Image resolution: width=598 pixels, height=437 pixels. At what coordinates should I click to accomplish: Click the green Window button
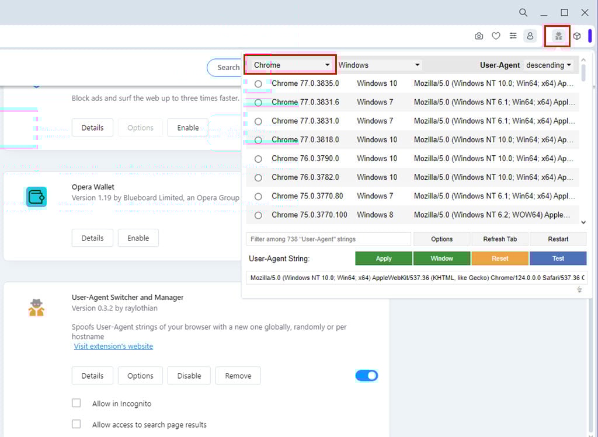[x=441, y=258]
